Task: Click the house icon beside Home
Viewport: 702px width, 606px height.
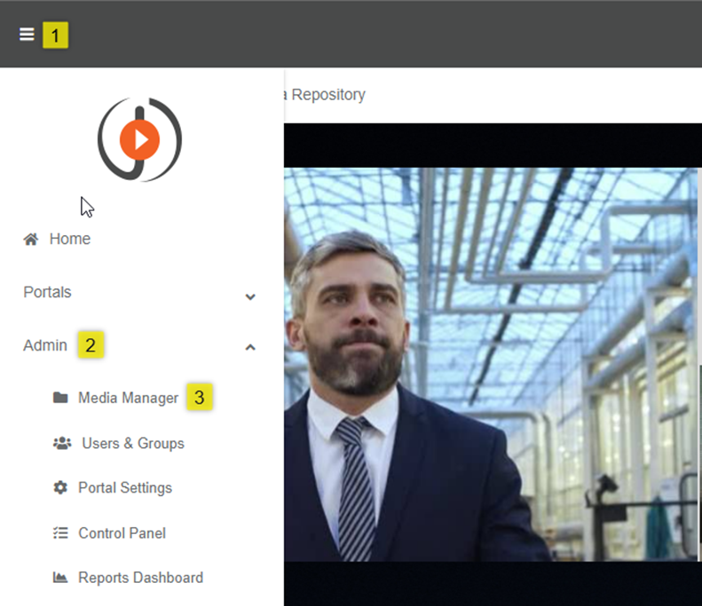Action: 31,240
